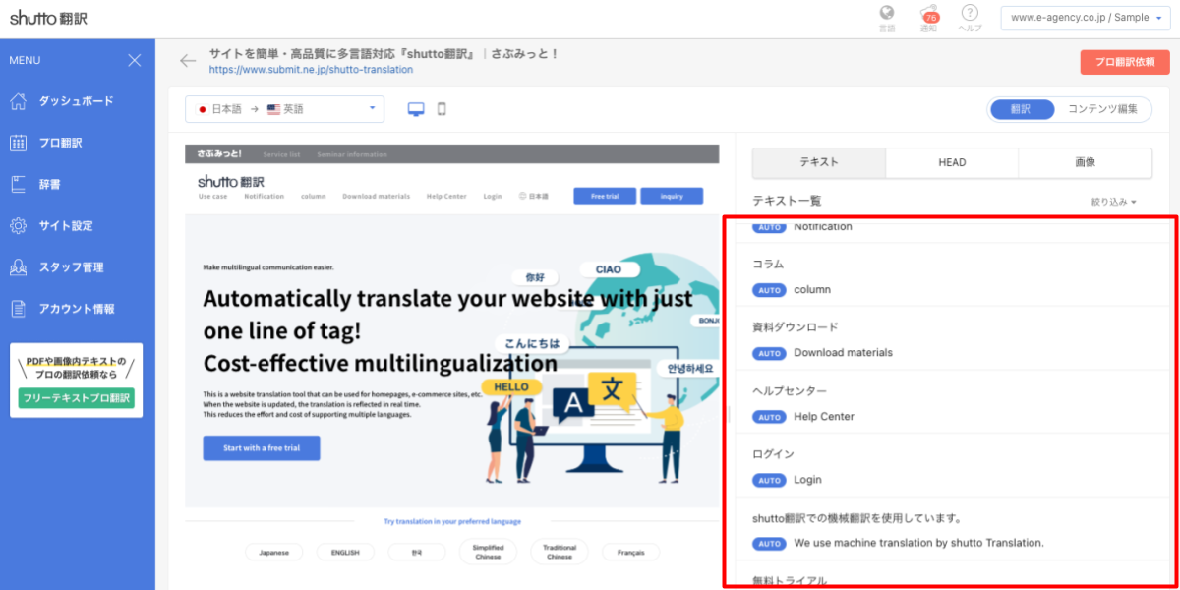
Task: Switch to the テキスト tab
Action: (819, 162)
